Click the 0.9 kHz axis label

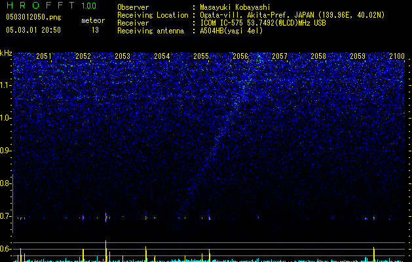[5, 151]
